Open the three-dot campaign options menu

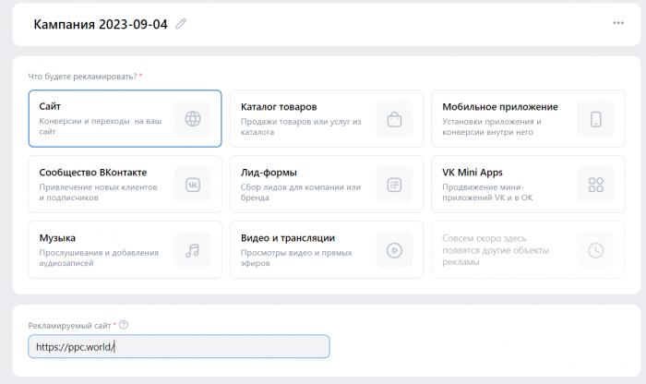618,24
